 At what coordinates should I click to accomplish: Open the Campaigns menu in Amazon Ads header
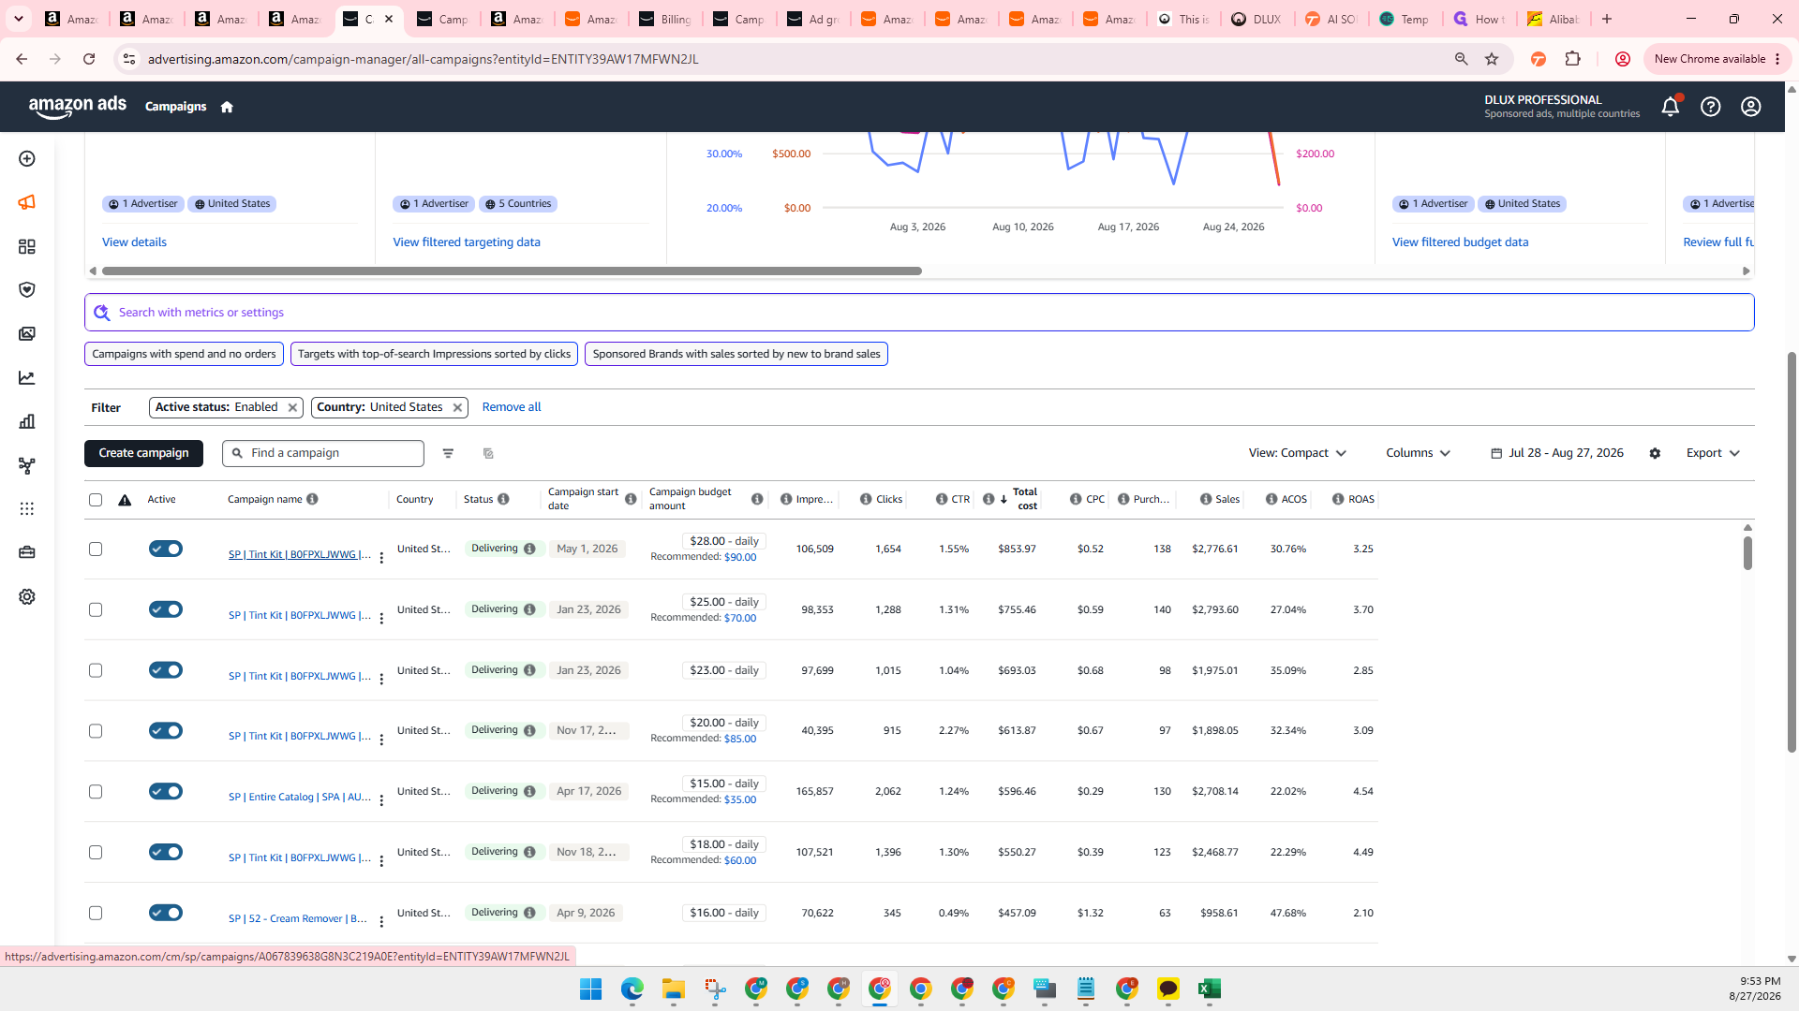(175, 107)
